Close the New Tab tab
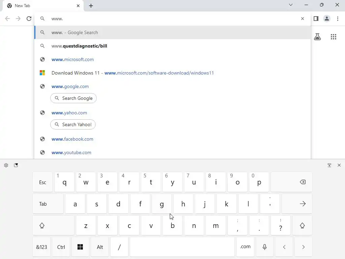This screenshot has height=259, width=345. pyautogui.click(x=78, y=6)
